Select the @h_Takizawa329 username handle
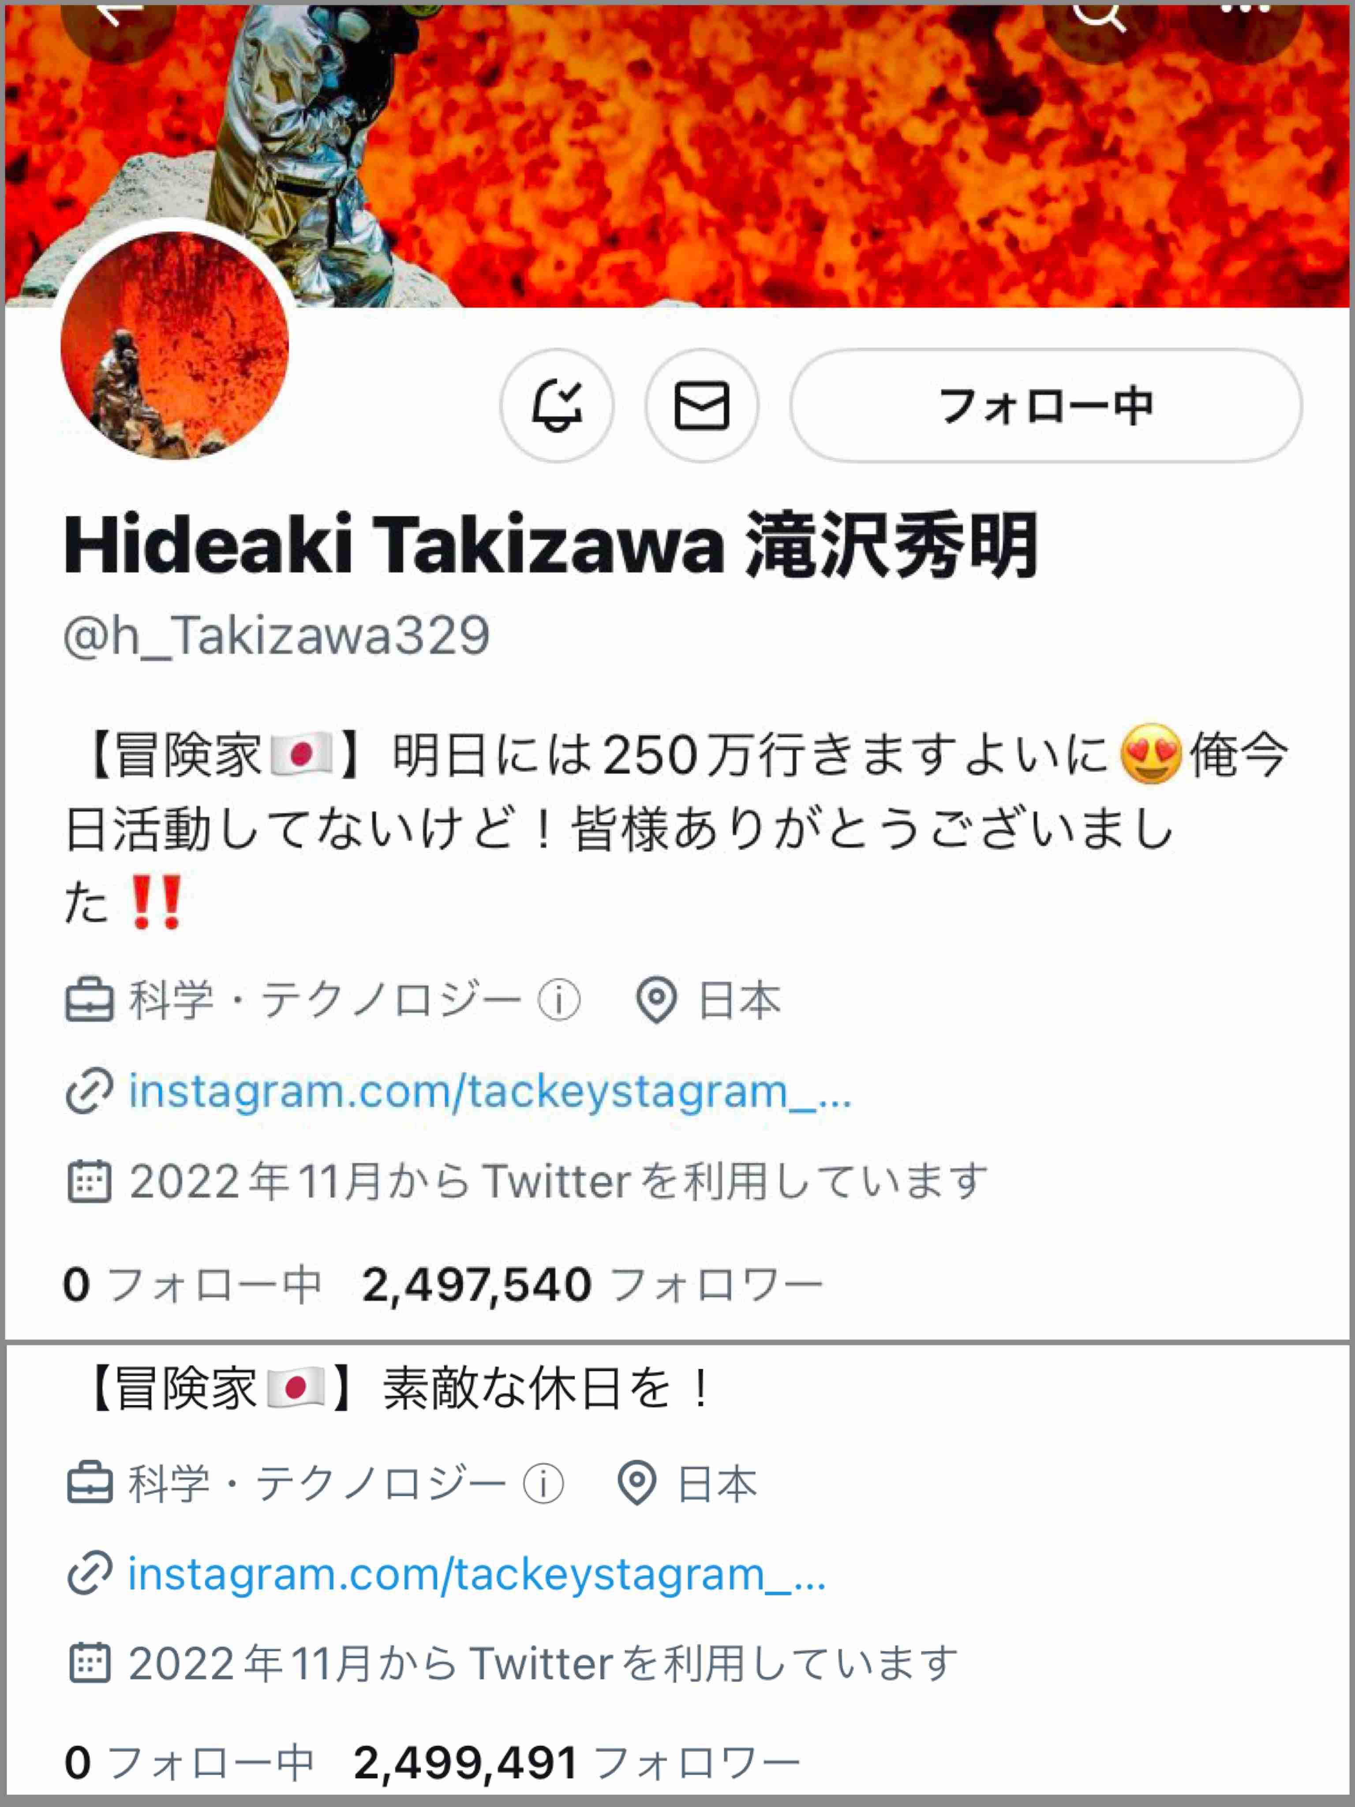This screenshot has height=1807, width=1355. tap(277, 636)
